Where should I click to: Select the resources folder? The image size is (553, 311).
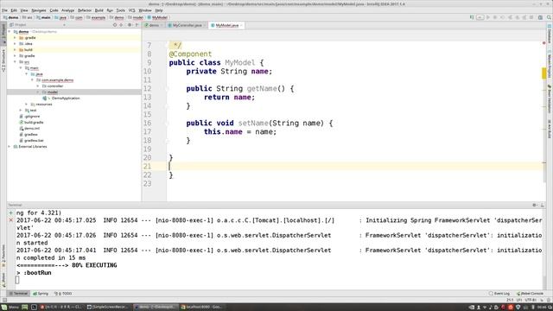pyautogui.click(x=44, y=104)
